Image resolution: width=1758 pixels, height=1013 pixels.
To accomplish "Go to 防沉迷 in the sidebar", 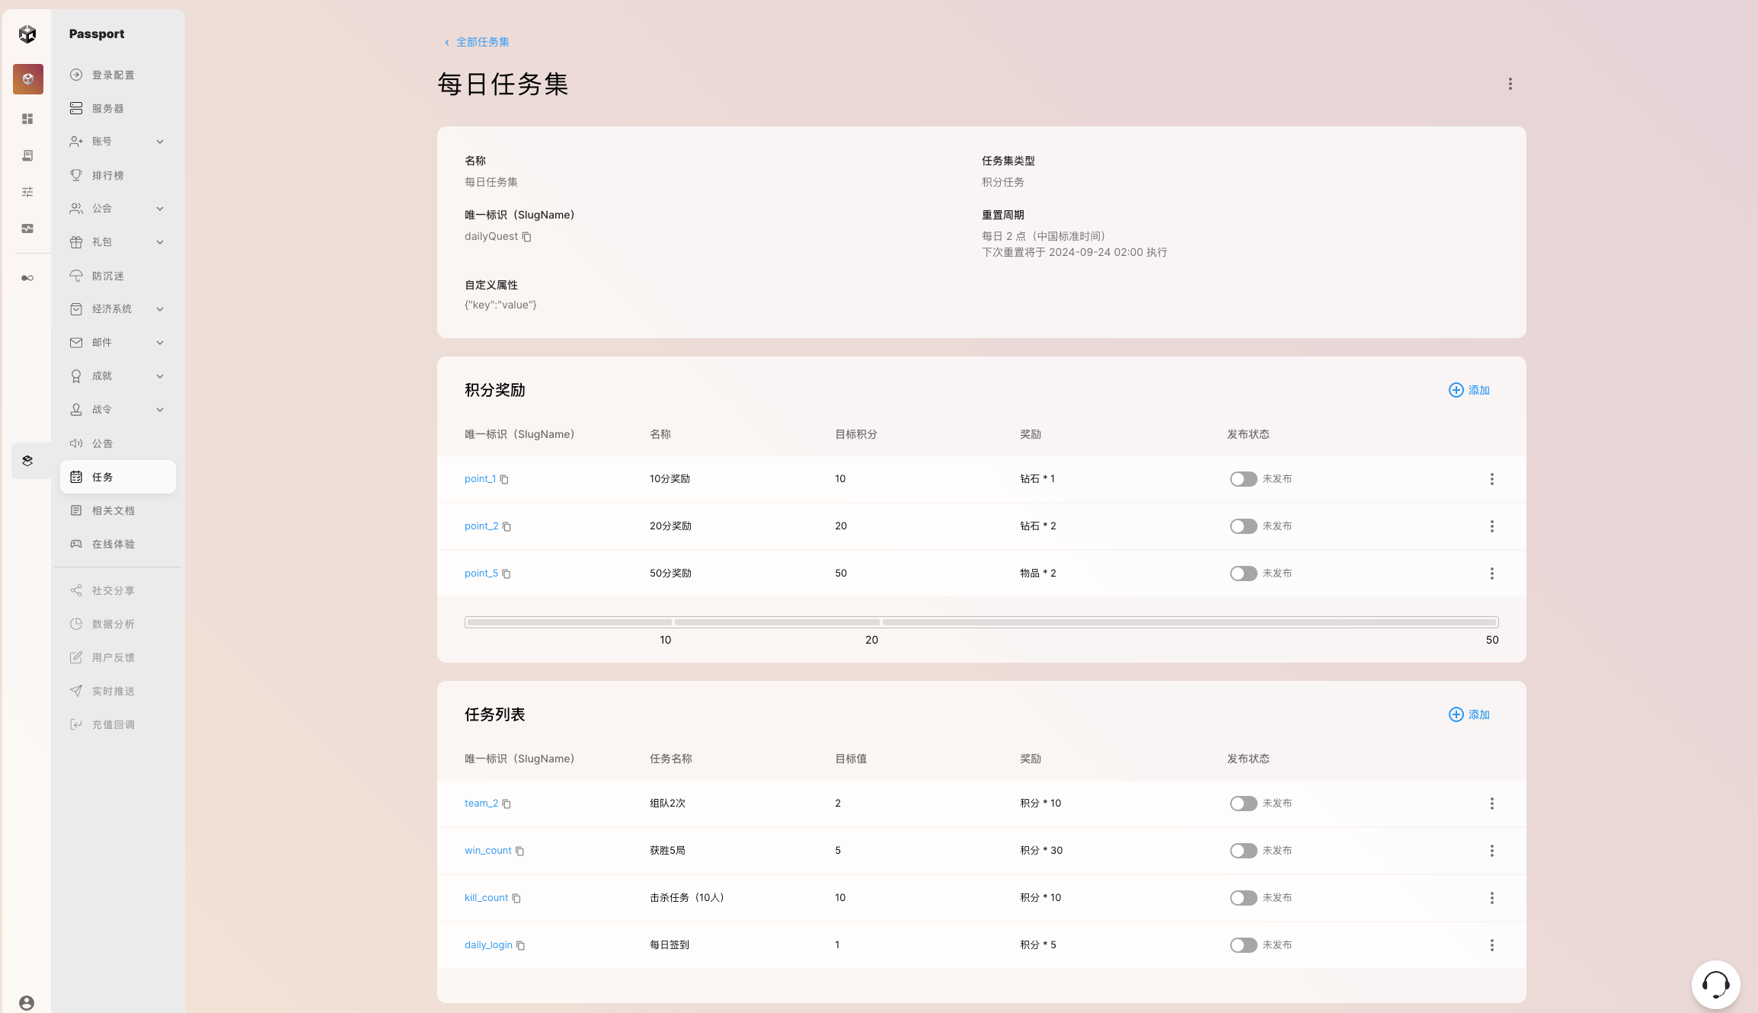I will click(x=108, y=276).
